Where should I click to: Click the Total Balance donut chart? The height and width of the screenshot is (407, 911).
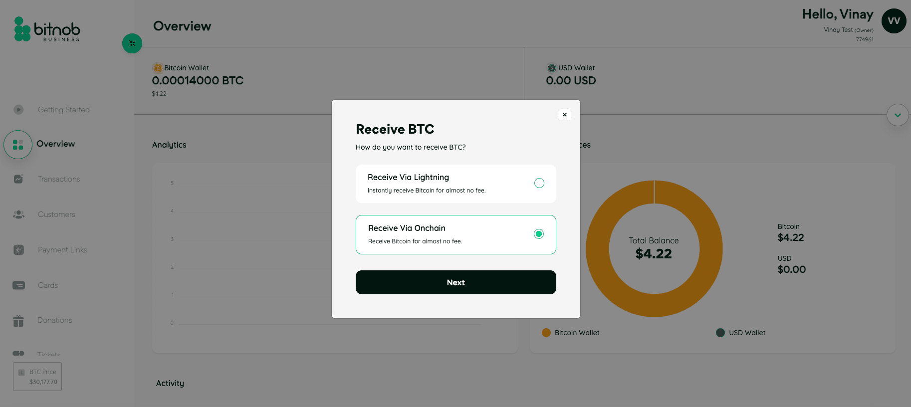click(x=654, y=248)
